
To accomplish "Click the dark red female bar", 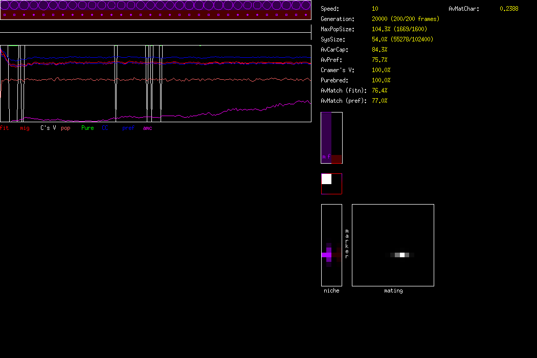I will pyautogui.click(x=336, y=159).
